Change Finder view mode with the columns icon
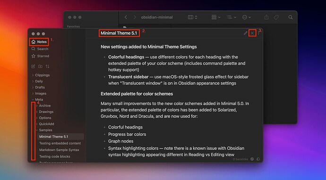This screenshot has height=180, width=326. 192,17
